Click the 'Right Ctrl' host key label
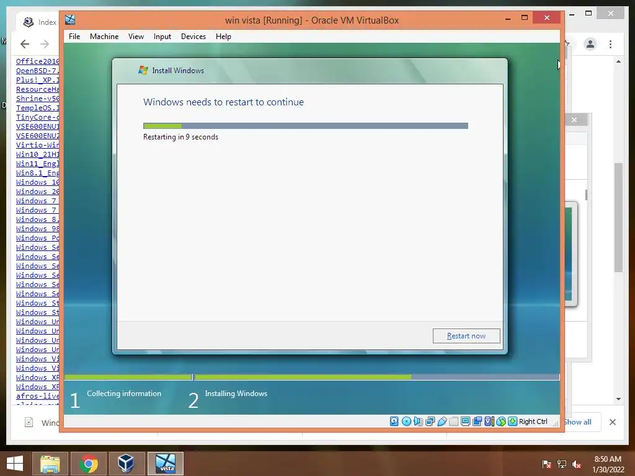The width and height of the screenshot is (635, 476). point(533,421)
